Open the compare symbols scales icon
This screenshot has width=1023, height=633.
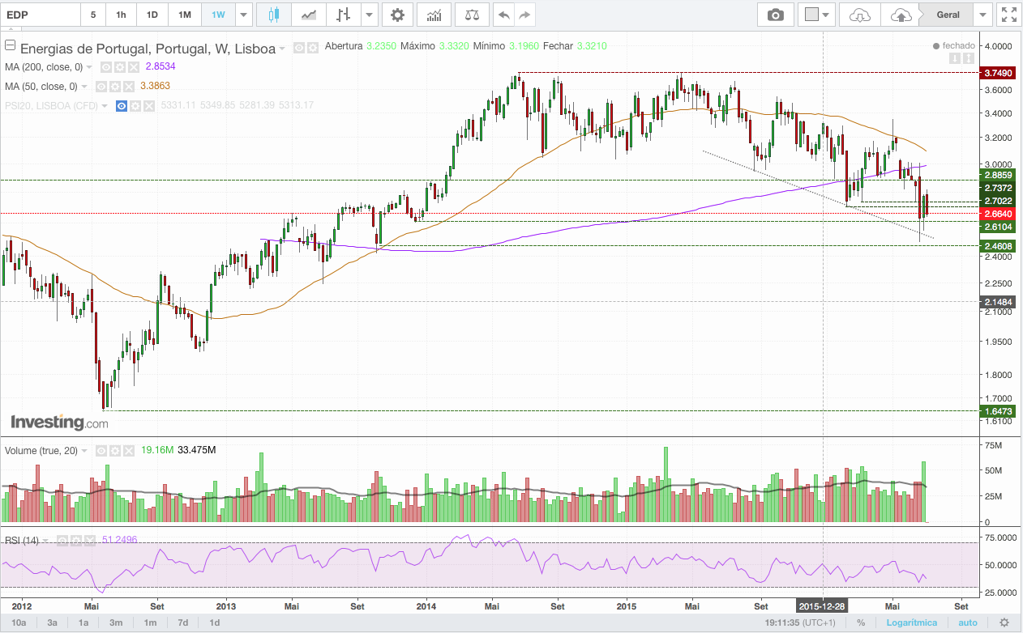472,15
